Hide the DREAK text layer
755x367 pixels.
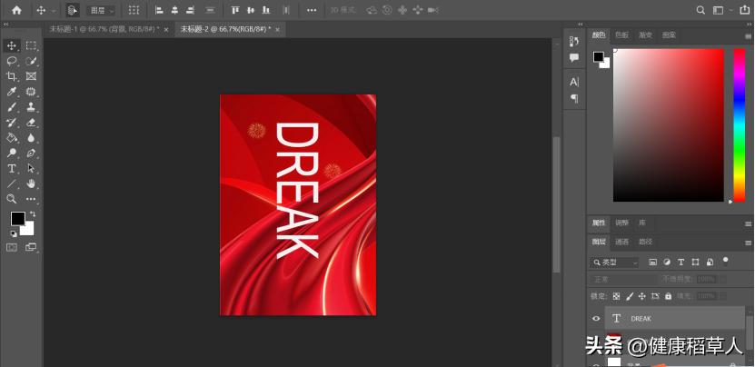[x=596, y=318]
